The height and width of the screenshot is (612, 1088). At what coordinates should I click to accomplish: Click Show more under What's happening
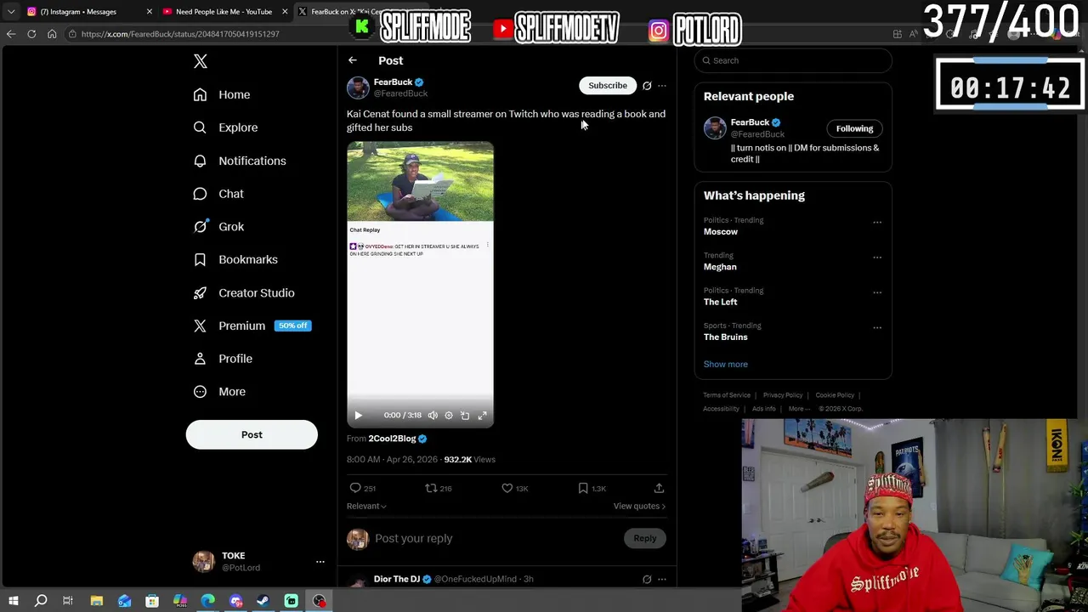(x=726, y=364)
